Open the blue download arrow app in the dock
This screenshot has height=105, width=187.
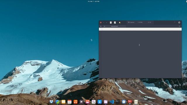[100, 102]
